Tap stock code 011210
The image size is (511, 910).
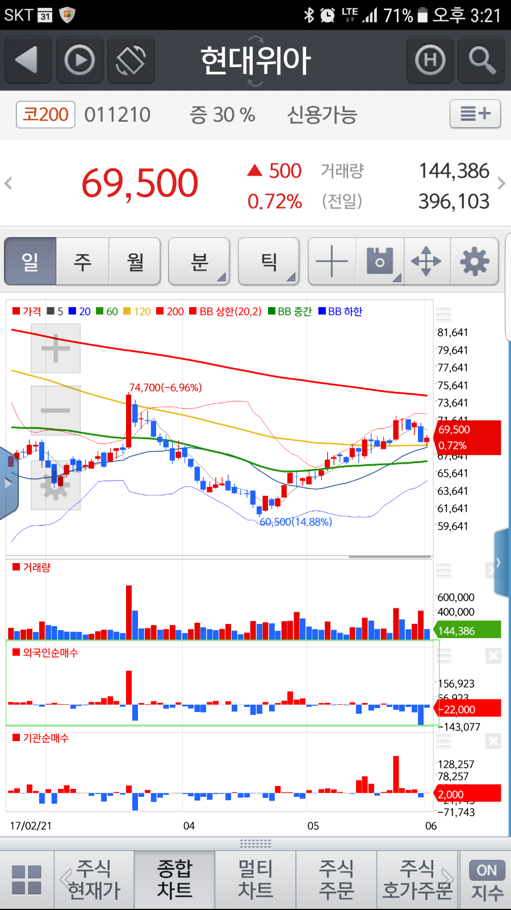118,115
